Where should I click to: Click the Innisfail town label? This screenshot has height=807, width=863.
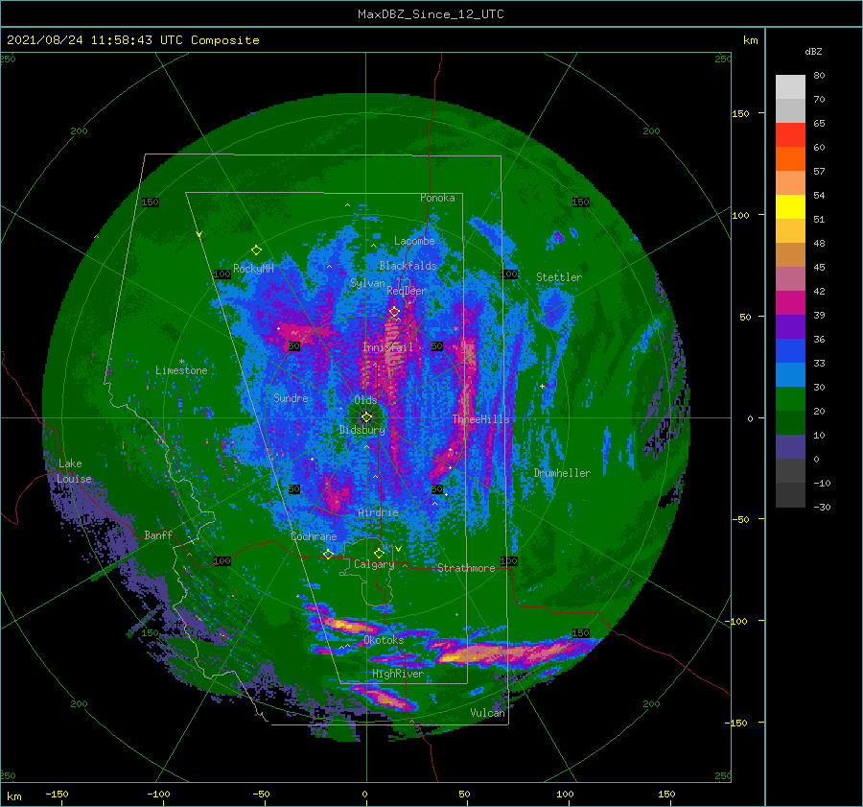[x=387, y=347]
